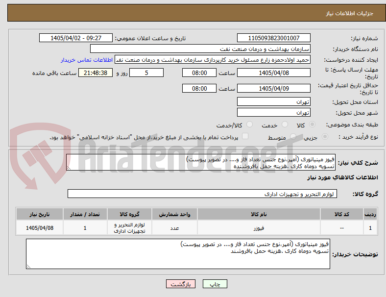This screenshot has width=386, height=297.
Task: Open the اطلاعات تماس خریدار link
Action: coord(87,60)
